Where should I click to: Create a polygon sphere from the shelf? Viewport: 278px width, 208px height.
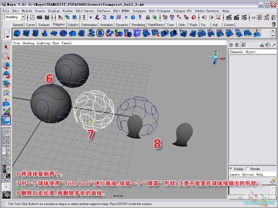[x=17, y=33]
